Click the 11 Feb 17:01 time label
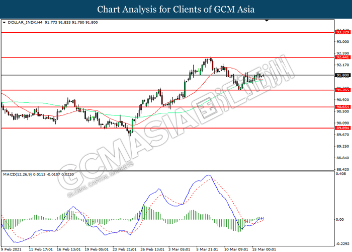This screenshot has width=352, height=252. coord(41,249)
